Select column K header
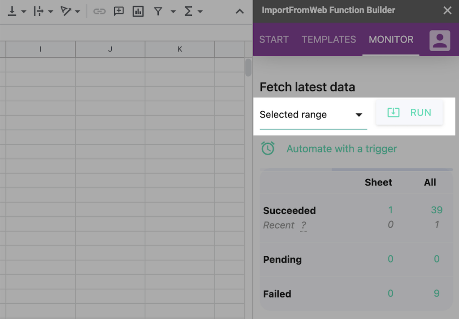 tap(180, 49)
